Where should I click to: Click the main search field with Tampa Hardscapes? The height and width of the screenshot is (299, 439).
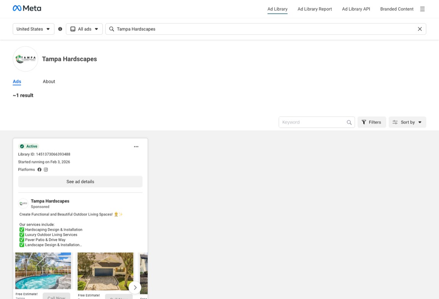coord(266,29)
